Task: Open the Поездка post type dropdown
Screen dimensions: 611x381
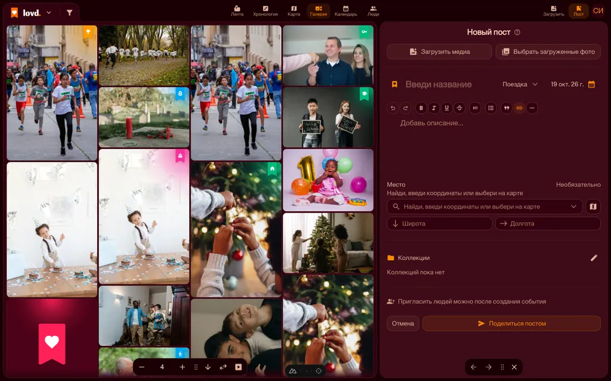Action: 520,85
